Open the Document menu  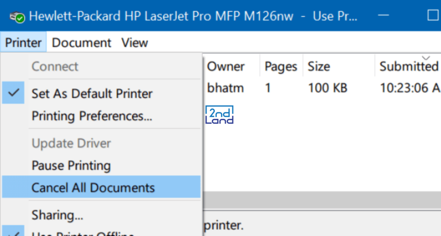coord(81,42)
